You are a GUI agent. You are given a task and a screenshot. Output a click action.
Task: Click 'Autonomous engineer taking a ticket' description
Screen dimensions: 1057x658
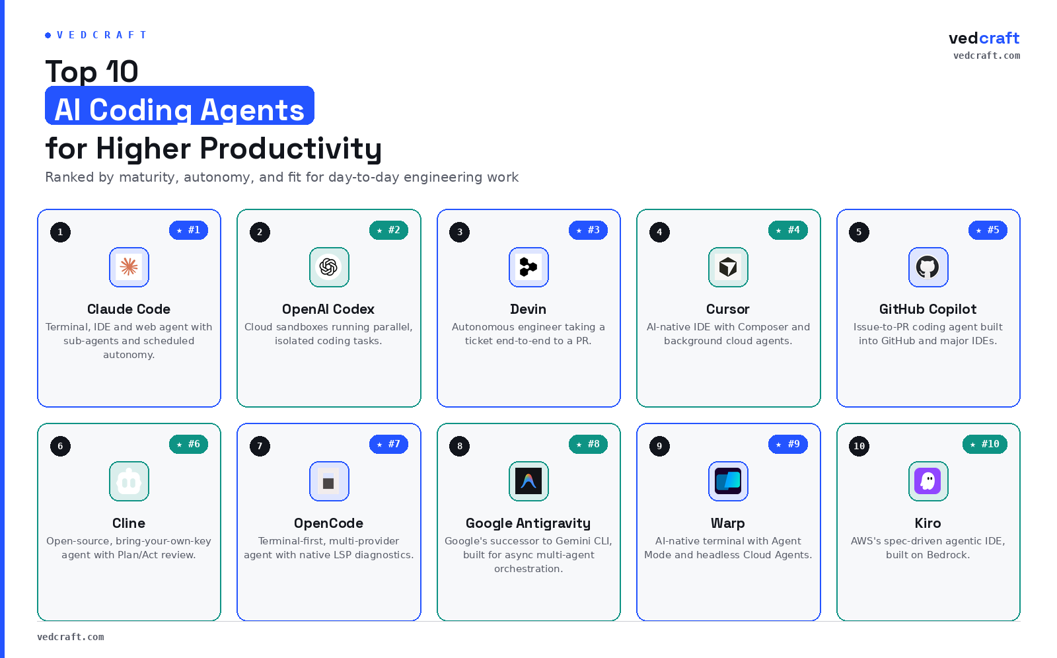pyautogui.click(x=528, y=334)
